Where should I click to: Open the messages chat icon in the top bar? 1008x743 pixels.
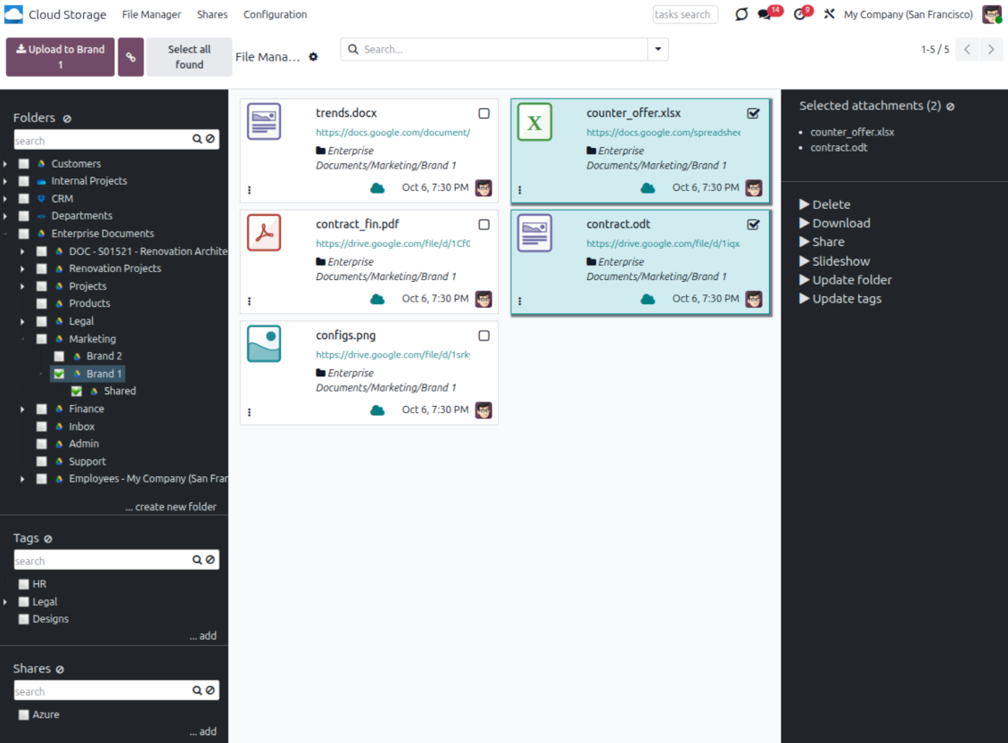pos(764,14)
